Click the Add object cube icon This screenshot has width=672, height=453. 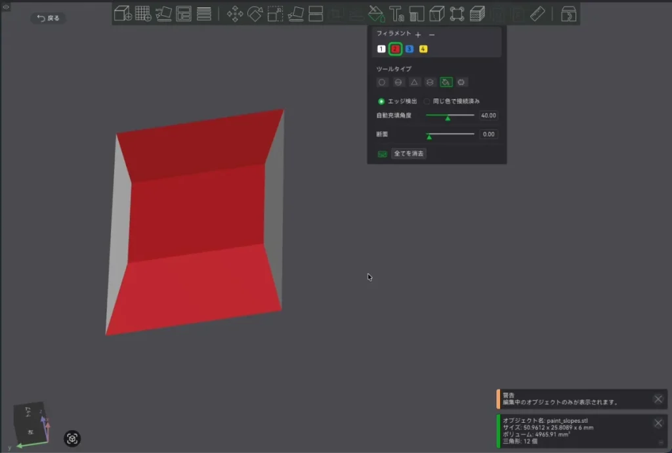(123, 14)
